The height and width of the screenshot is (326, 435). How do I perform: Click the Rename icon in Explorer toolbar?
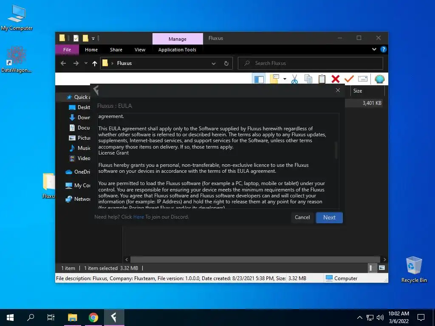[363, 79]
